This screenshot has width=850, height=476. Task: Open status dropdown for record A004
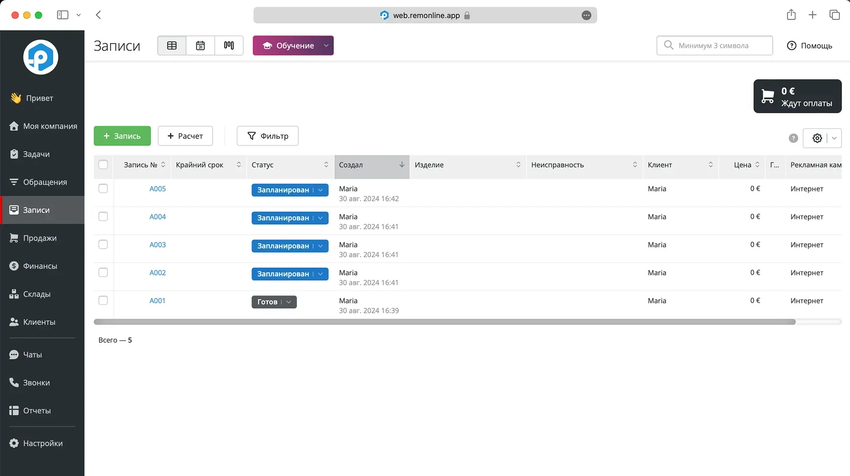[320, 218]
